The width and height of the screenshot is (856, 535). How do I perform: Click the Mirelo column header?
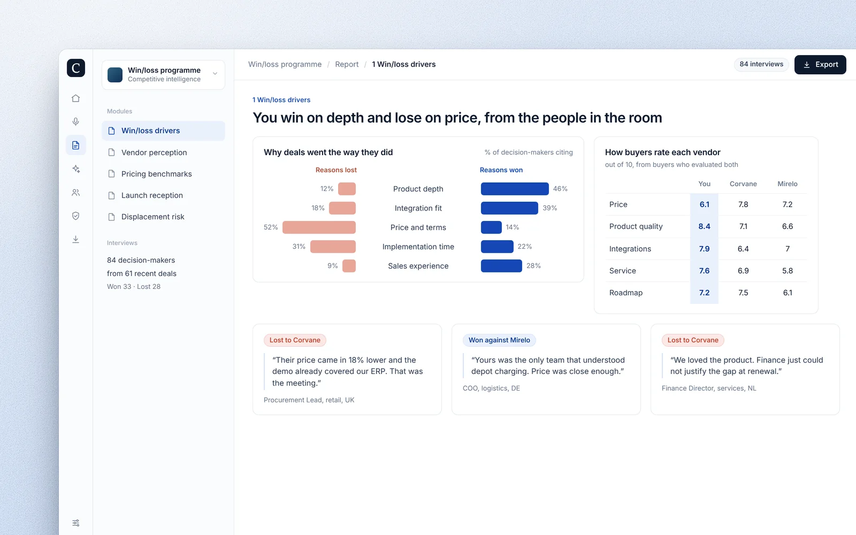(x=788, y=184)
